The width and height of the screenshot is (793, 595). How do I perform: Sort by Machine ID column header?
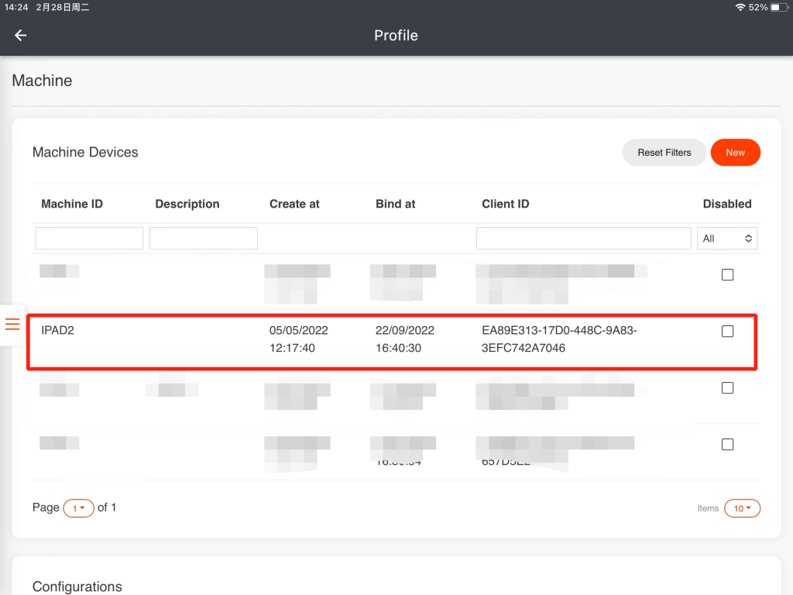[x=72, y=204]
